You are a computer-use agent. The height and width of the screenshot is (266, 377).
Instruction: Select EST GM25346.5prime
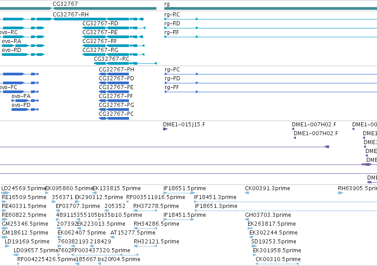[4, 228]
